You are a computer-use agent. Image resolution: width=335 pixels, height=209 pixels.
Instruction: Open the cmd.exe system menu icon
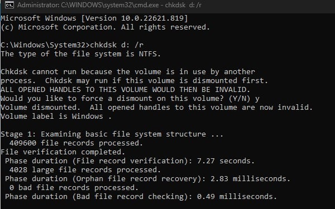(9, 5)
